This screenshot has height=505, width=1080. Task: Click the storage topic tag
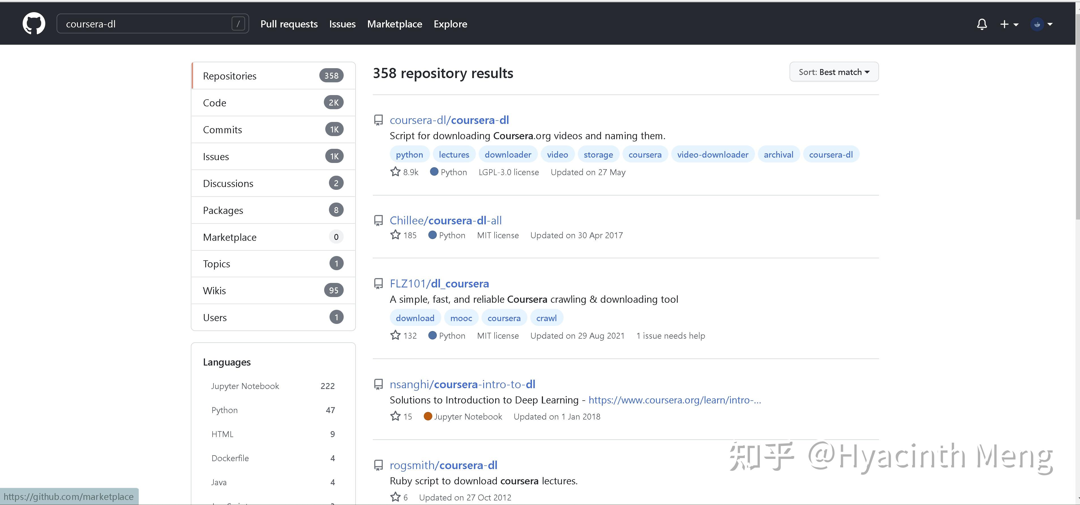(598, 155)
